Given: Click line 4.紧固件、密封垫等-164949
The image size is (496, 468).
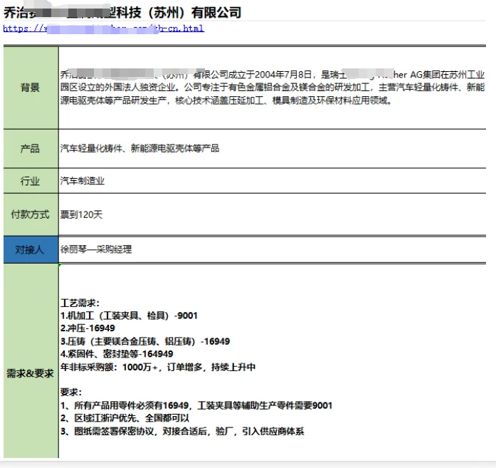Looking at the screenshot, I should [117, 354].
